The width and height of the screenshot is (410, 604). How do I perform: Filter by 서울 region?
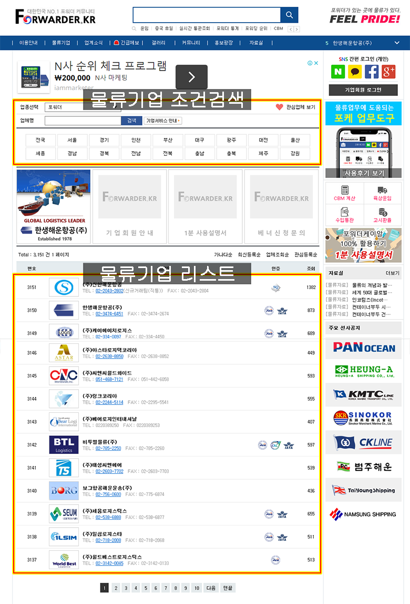(72, 140)
